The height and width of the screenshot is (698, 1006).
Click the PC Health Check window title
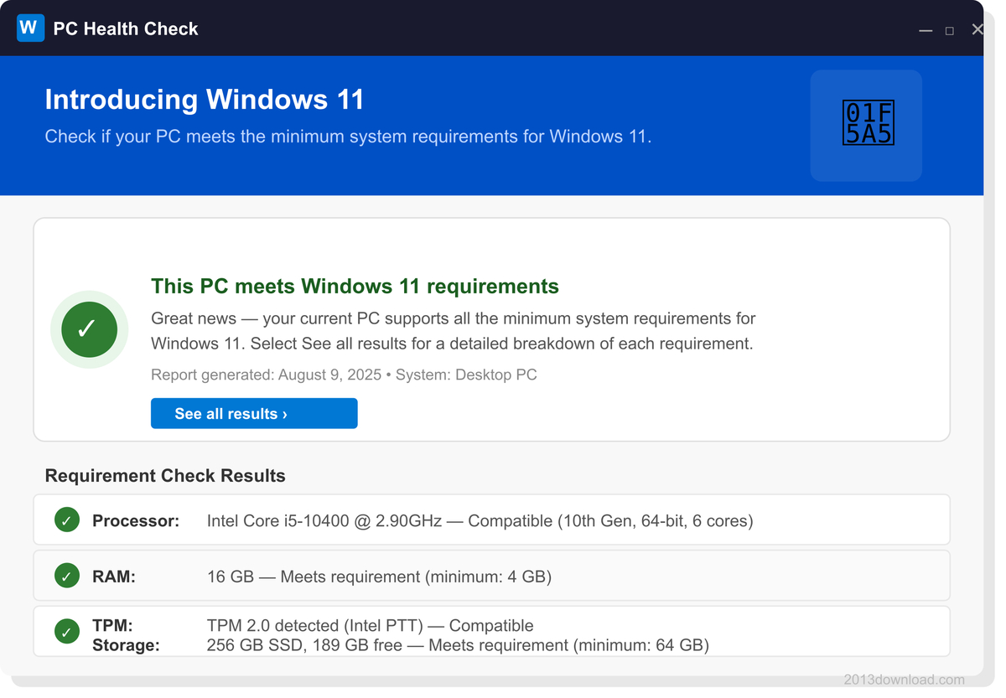(126, 28)
